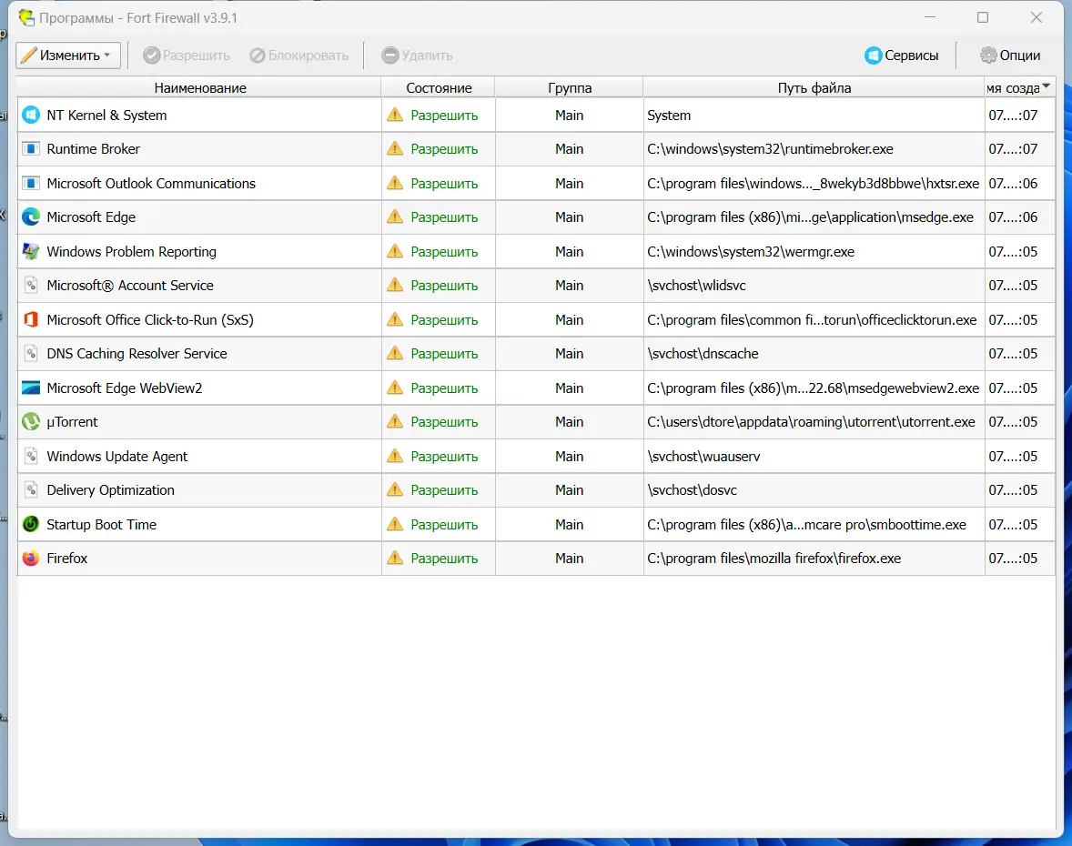Sort by the Путь файла column header
This screenshot has width=1072, height=846.
(814, 87)
